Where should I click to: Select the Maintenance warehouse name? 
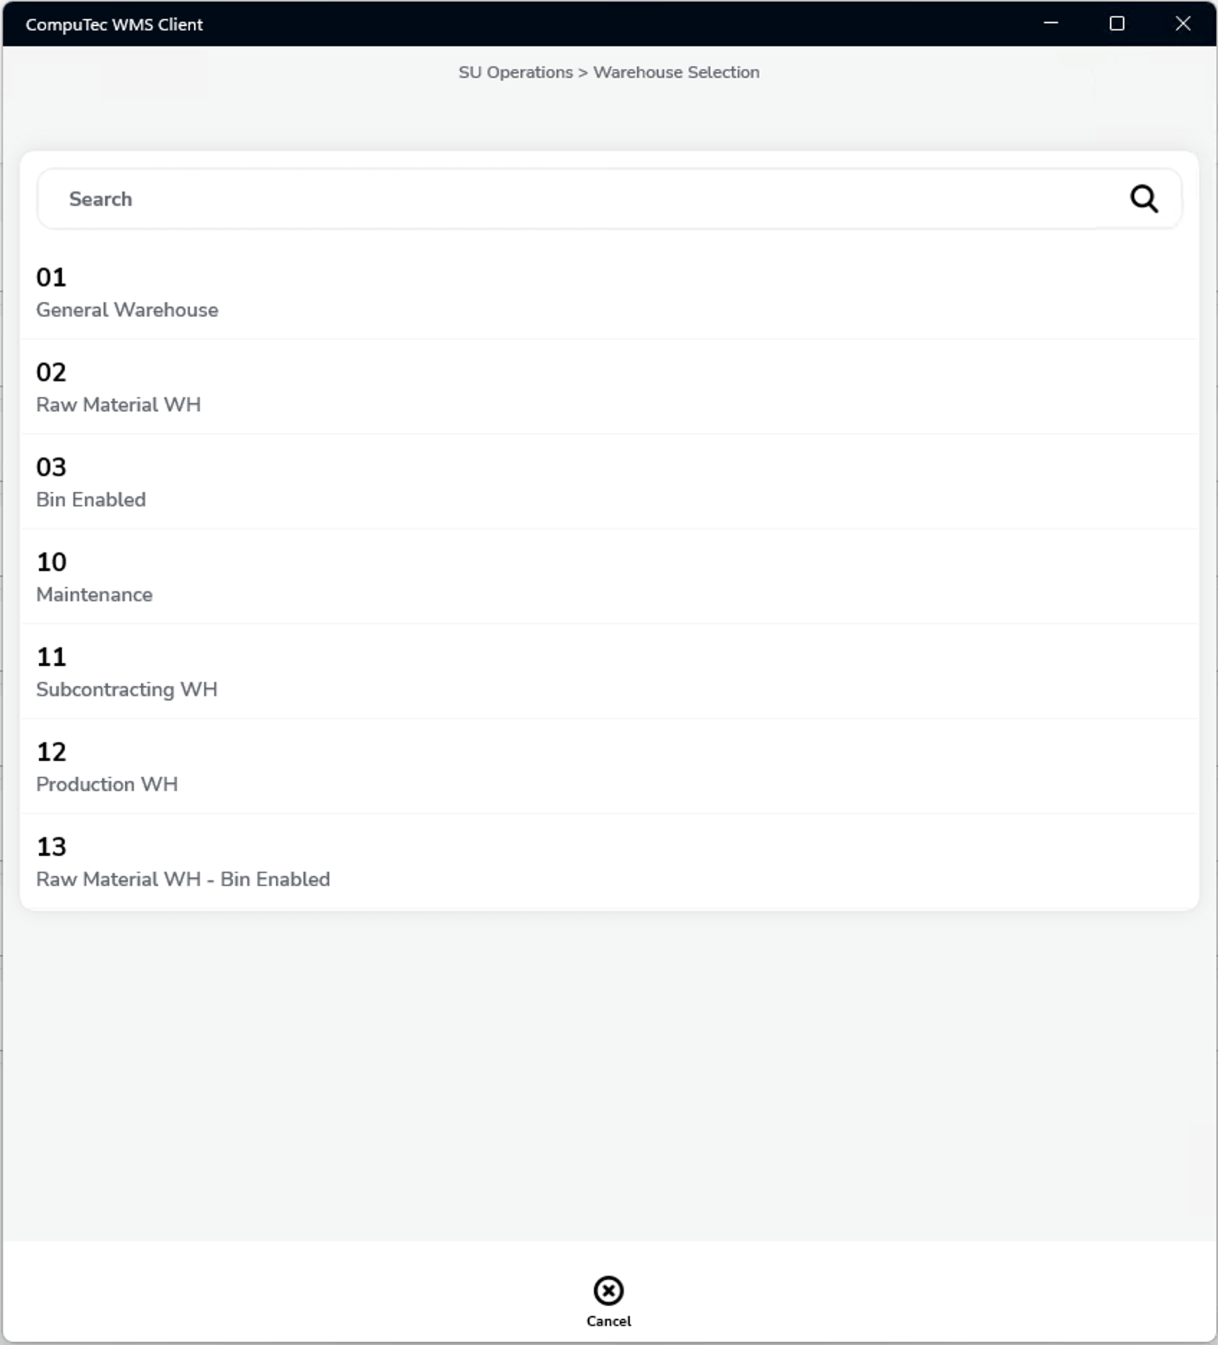pyautogui.click(x=94, y=595)
